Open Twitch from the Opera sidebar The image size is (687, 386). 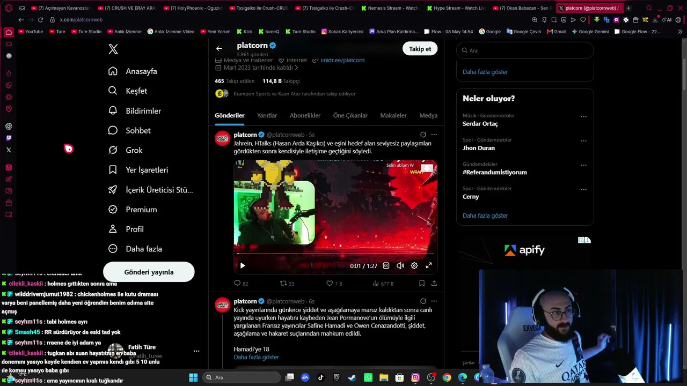[x=9, y=138]
